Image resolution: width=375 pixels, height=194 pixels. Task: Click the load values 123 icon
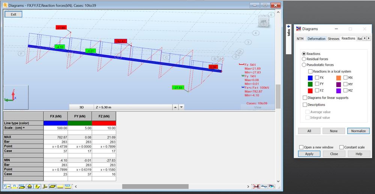(x=68, y=187)
